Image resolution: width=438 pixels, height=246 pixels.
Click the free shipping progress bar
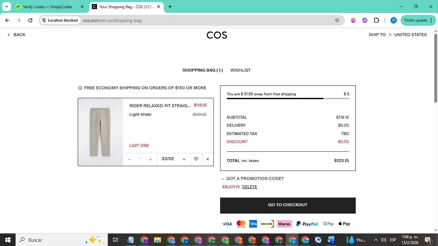coord(288,99)
